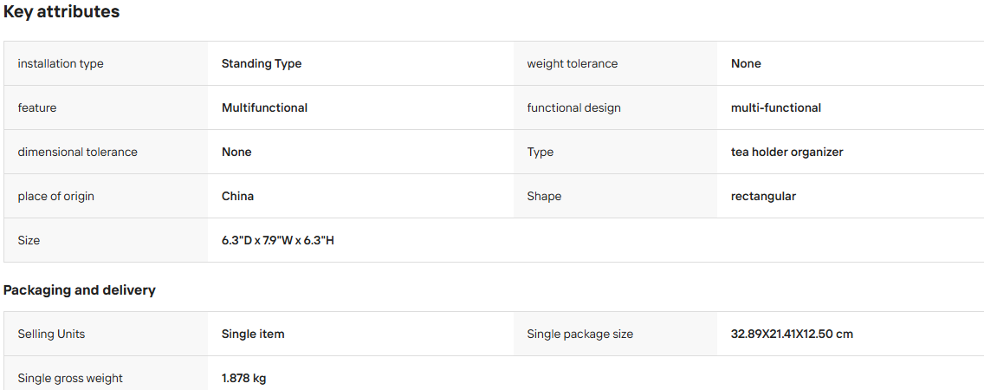Viewport: 984px width, 390px height.
Task: Click the Multifunctional feature value
Action: (x=264, y=108)
